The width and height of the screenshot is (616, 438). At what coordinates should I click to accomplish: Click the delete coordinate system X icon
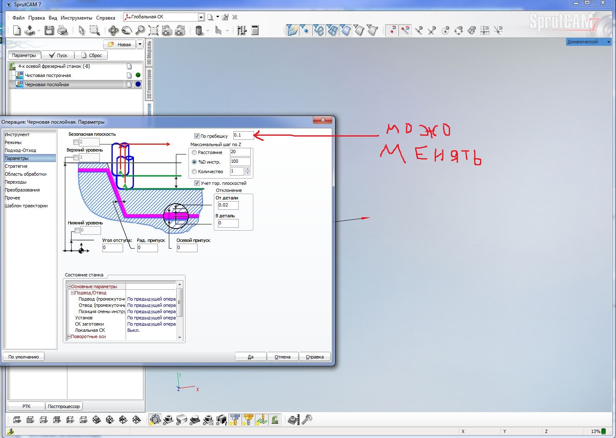(235, 17)
